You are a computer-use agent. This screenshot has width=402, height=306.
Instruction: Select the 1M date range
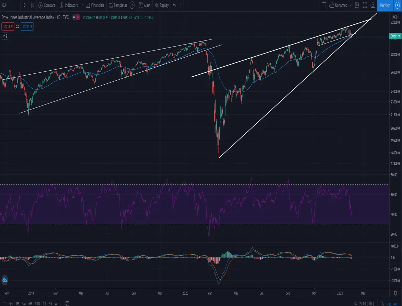coord(17,304)
